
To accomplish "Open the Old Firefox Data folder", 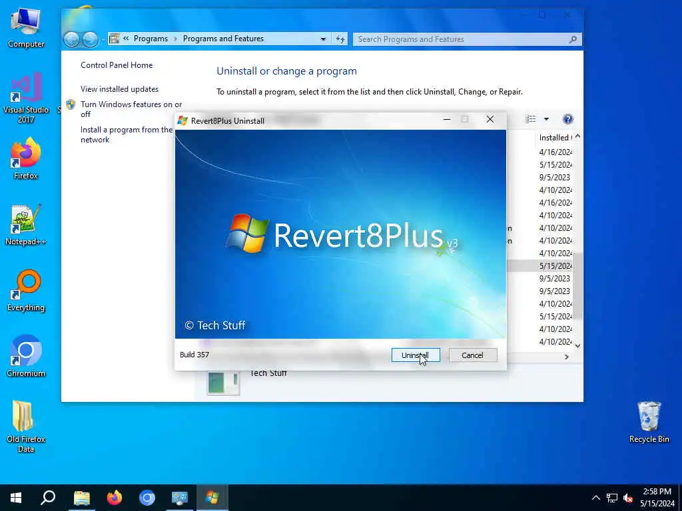I will click(26, 426).
